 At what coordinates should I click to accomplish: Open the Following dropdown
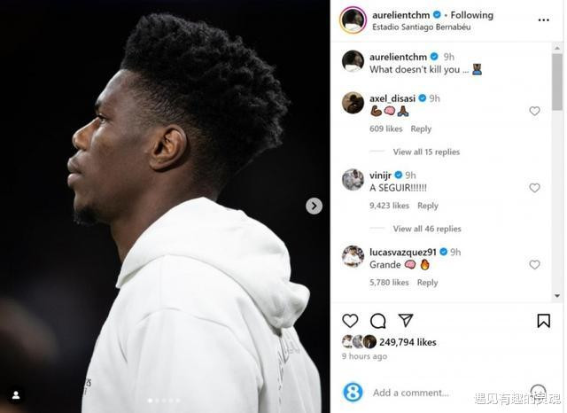tap(472, 15)
